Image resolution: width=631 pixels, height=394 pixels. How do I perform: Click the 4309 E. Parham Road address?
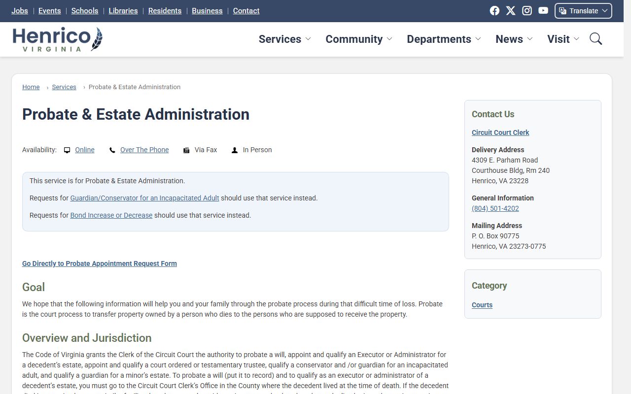click(505, 160)
